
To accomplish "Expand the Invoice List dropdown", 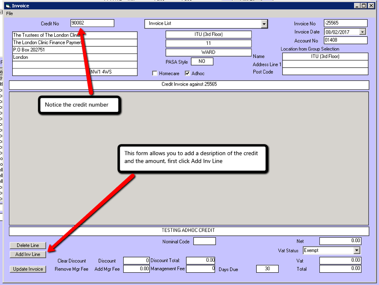I will click(264, 24).
